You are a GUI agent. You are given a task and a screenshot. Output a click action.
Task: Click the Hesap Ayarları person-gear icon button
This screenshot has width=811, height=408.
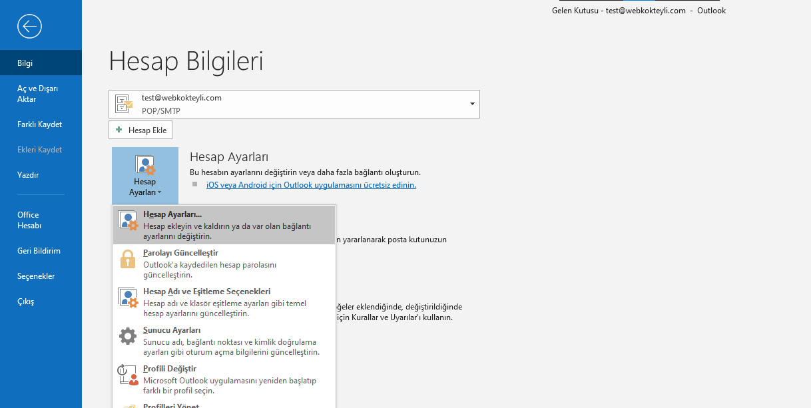pos(144,165)
